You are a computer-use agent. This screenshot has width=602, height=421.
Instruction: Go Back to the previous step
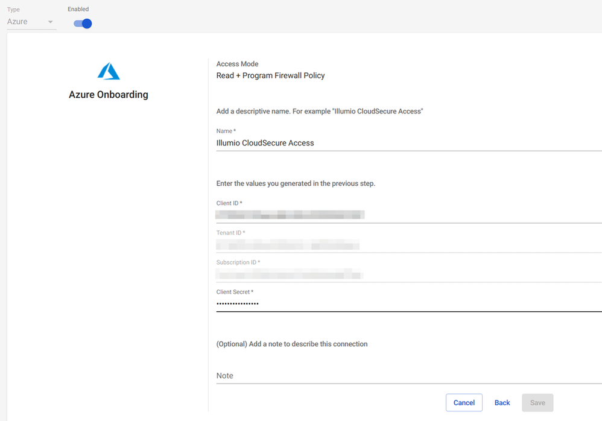click(502, 403)
